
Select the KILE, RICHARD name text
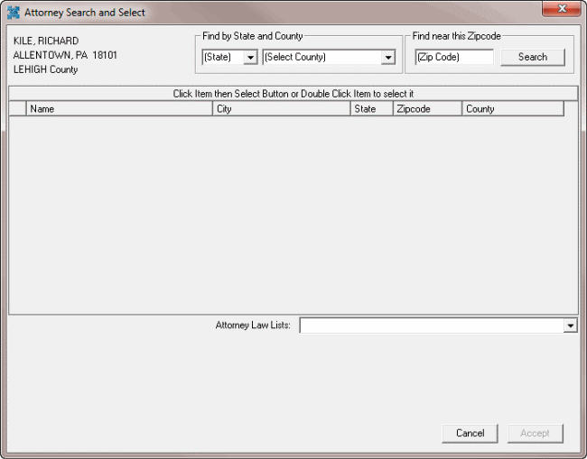[46, 41]
